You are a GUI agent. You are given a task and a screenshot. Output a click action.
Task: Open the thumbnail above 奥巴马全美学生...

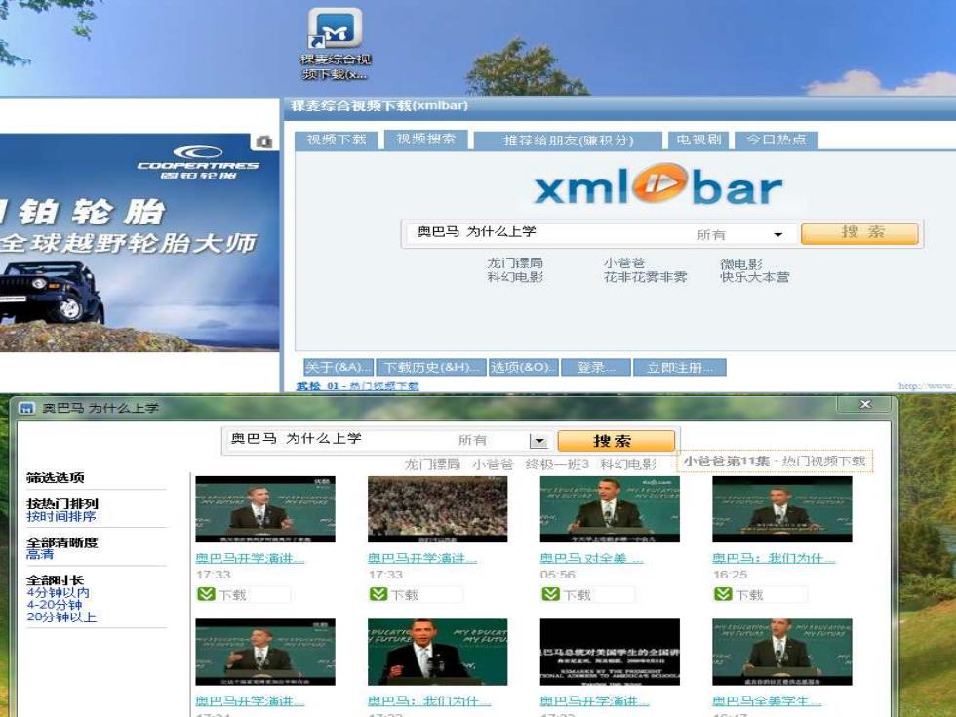coord(782,652)
